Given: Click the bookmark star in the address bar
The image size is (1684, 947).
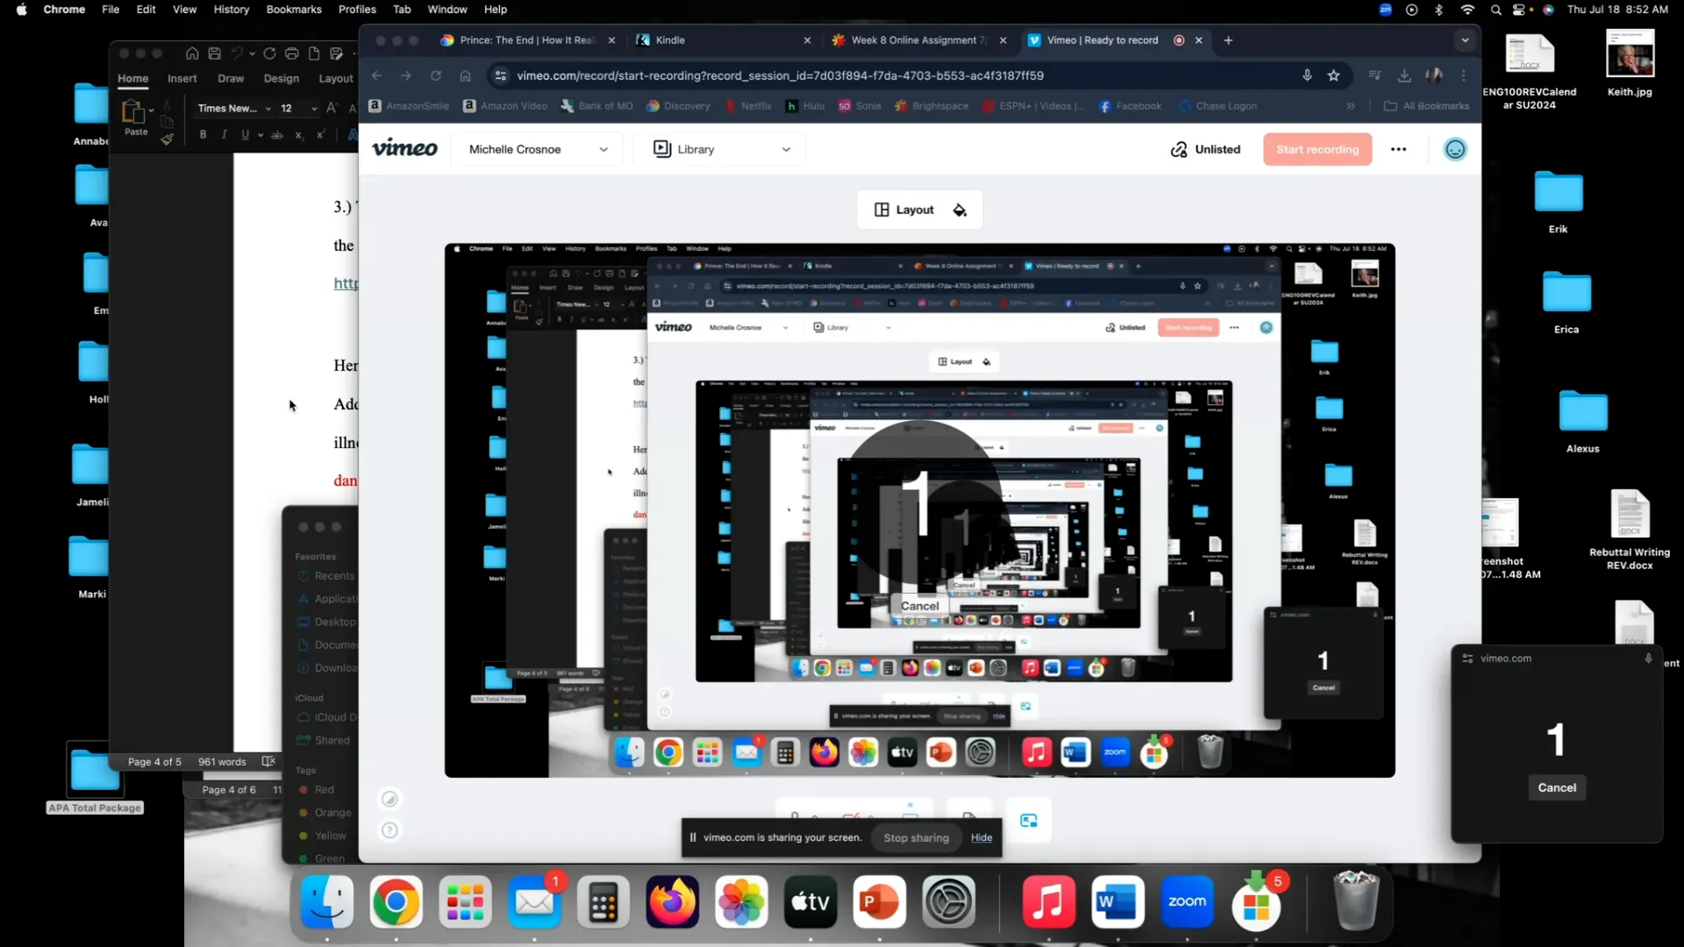Looking at the screenshot, I should pyautogui.click(x=1333, y=75).
